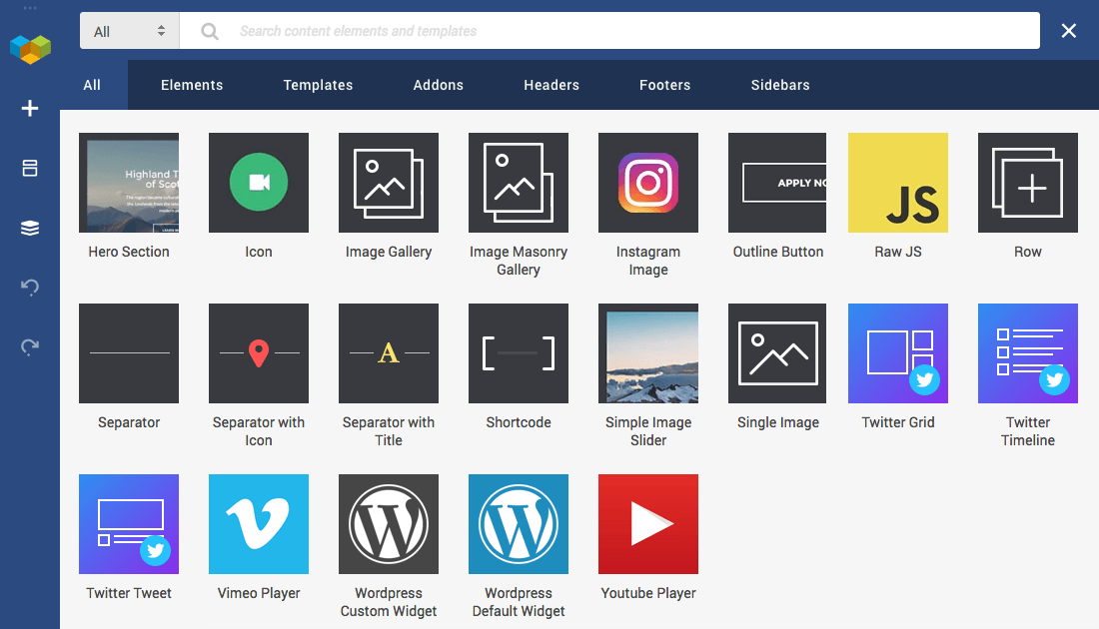
Task: Add the Shortcode element
Action: (519, 353)
